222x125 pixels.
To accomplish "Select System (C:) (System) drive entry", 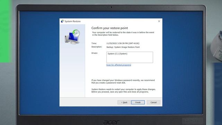I will click(118, 54).
